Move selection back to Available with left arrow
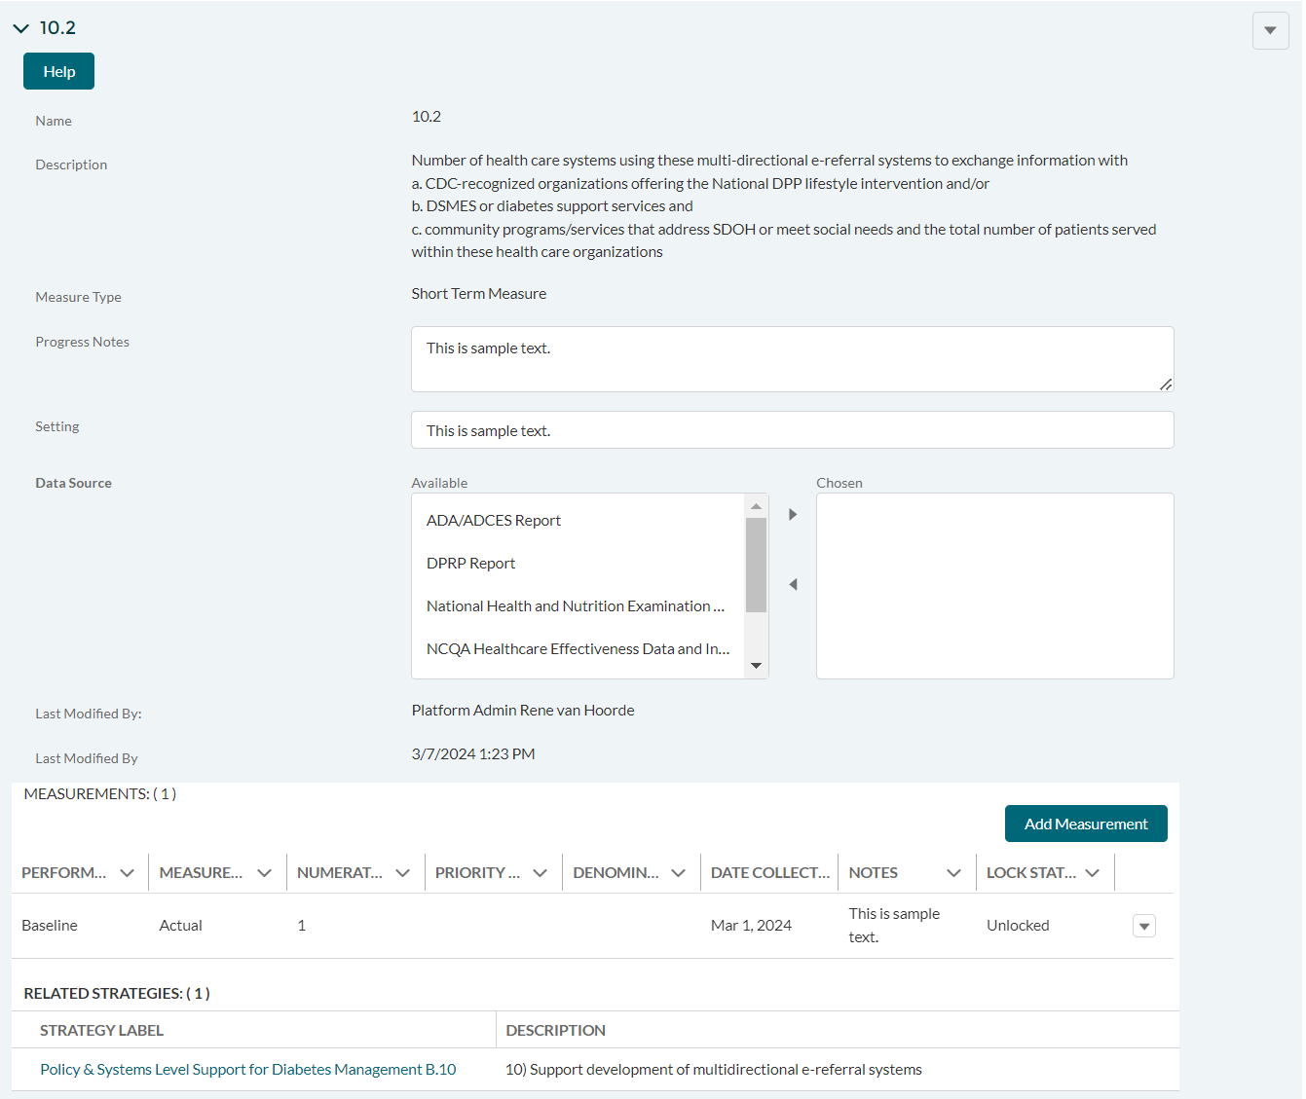Screen dimensions: 1306x1099 [x=793, y=584]
